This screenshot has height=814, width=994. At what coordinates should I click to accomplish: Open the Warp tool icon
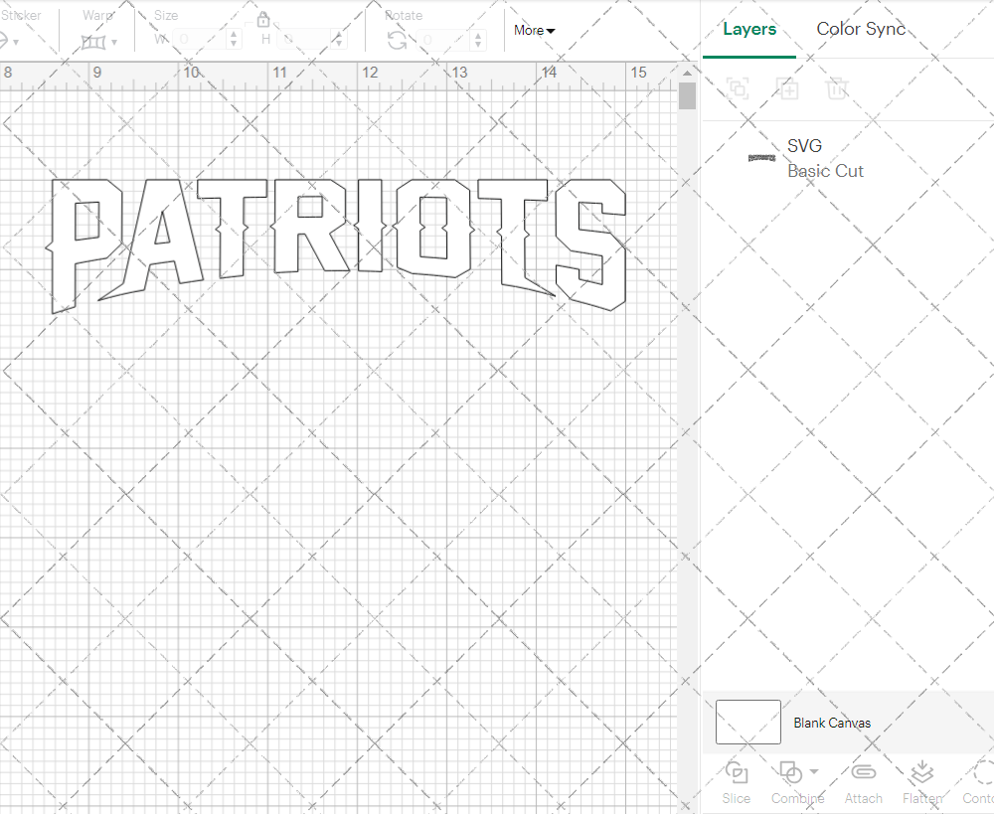[x=93, y=42]
